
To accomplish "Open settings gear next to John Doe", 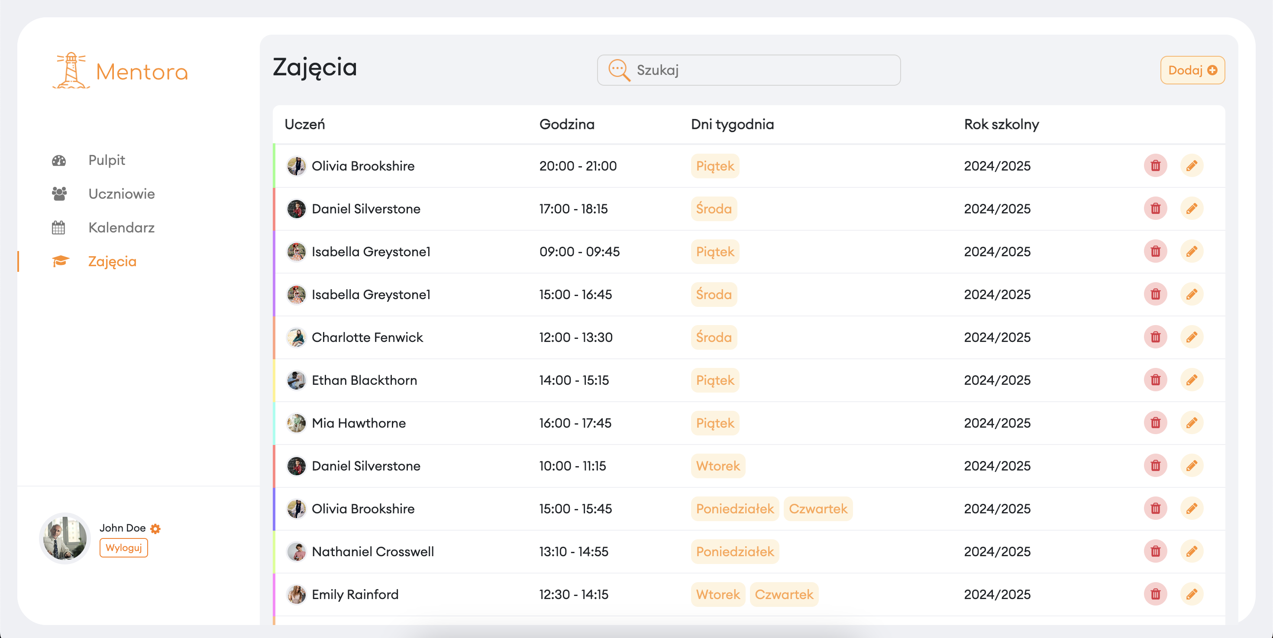I will pos(155,528).
